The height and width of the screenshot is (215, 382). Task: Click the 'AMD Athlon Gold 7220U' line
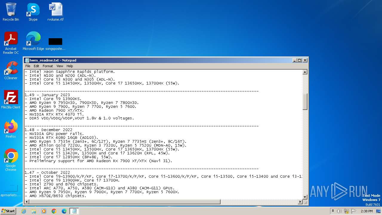point(106,145)
